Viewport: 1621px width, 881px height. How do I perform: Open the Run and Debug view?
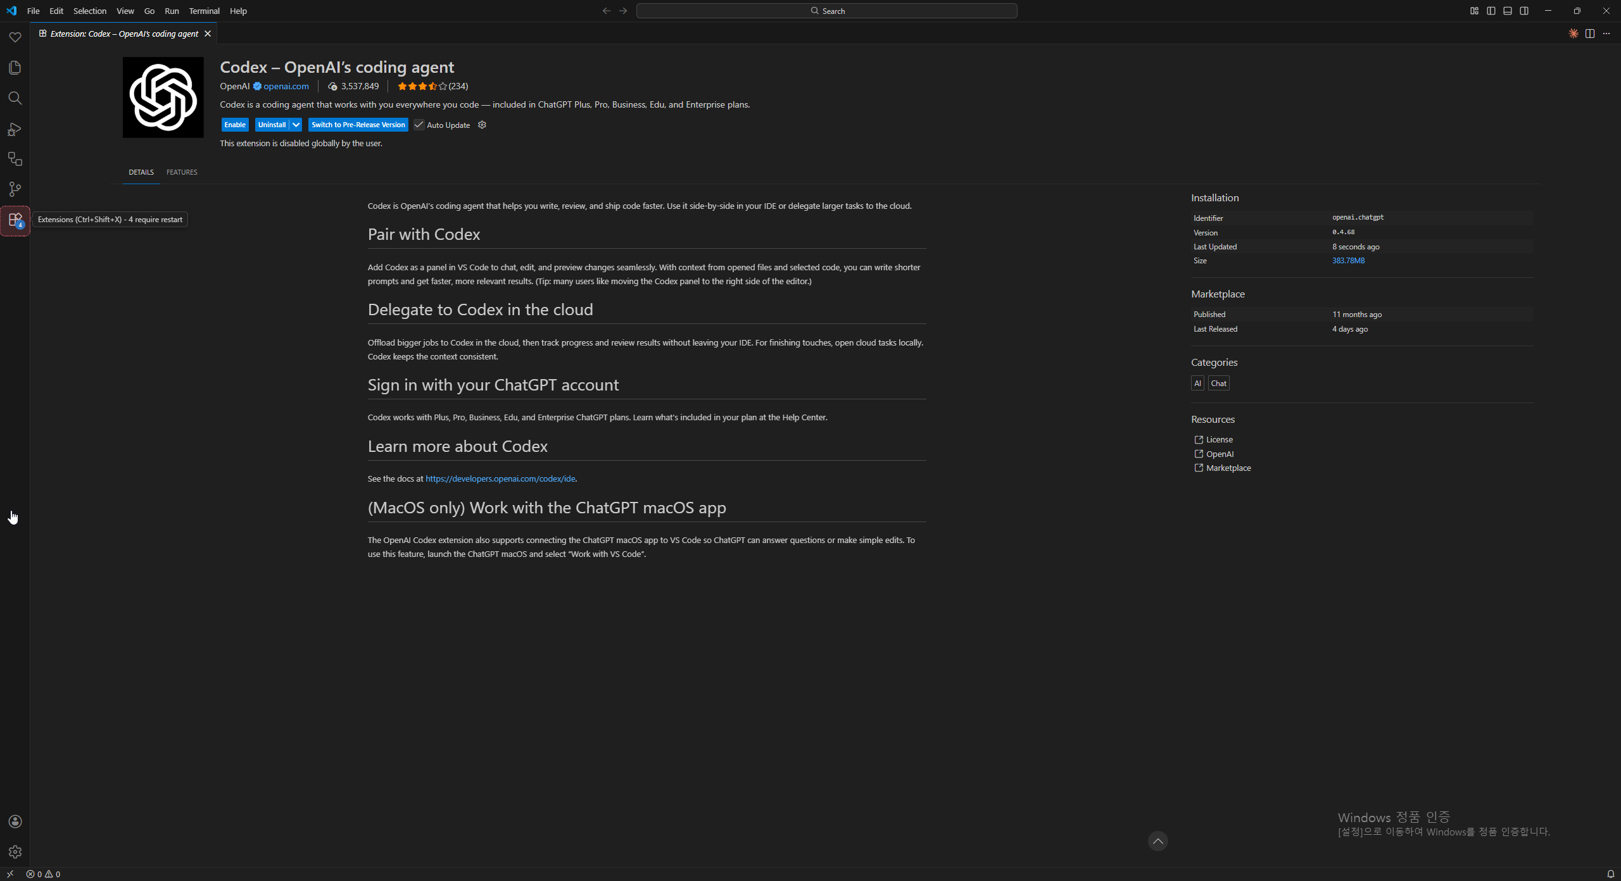[15, 130]
